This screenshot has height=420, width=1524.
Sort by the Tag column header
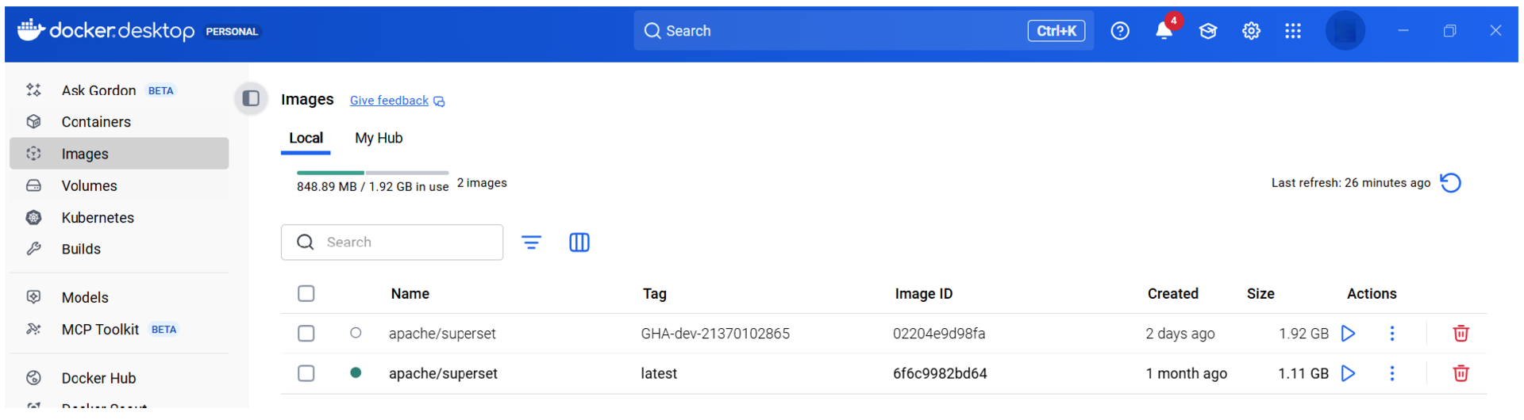click(x=654, y=294)
